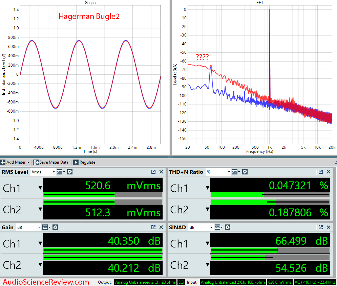The image size is (337, 286).
Task: Expand SINAD Ch1 channel arrow
Action: click(207, 243)
